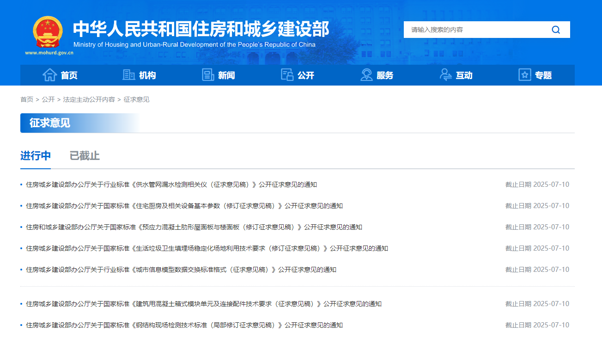This screenshot has height=338, width=602.
Task: Click the exchange icon for 互动
Action: pyautogui.click(x=446, y=75)
